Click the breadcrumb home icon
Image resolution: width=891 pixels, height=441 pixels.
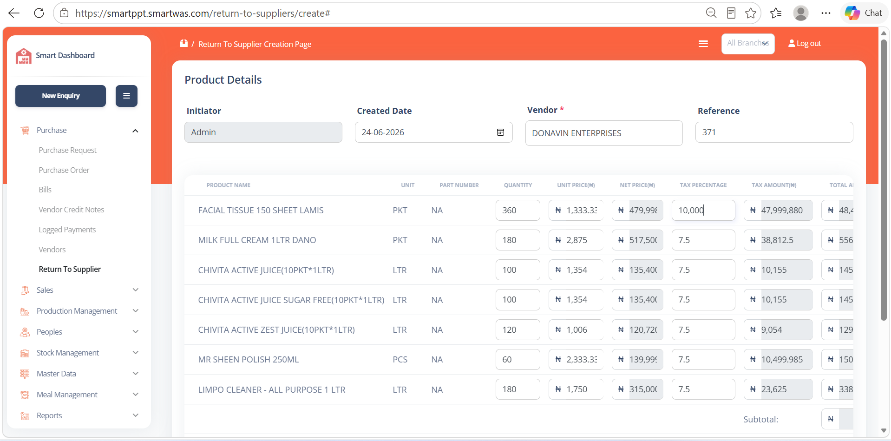184,43
